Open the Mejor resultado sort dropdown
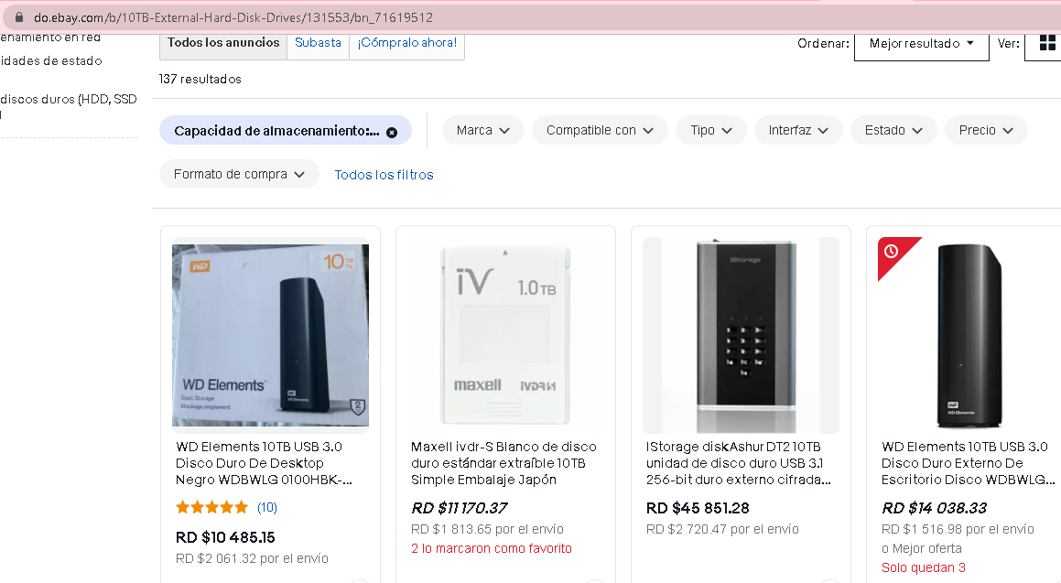Image resolution: width=1061 pixels, height=583 pixels. point(922,44)
